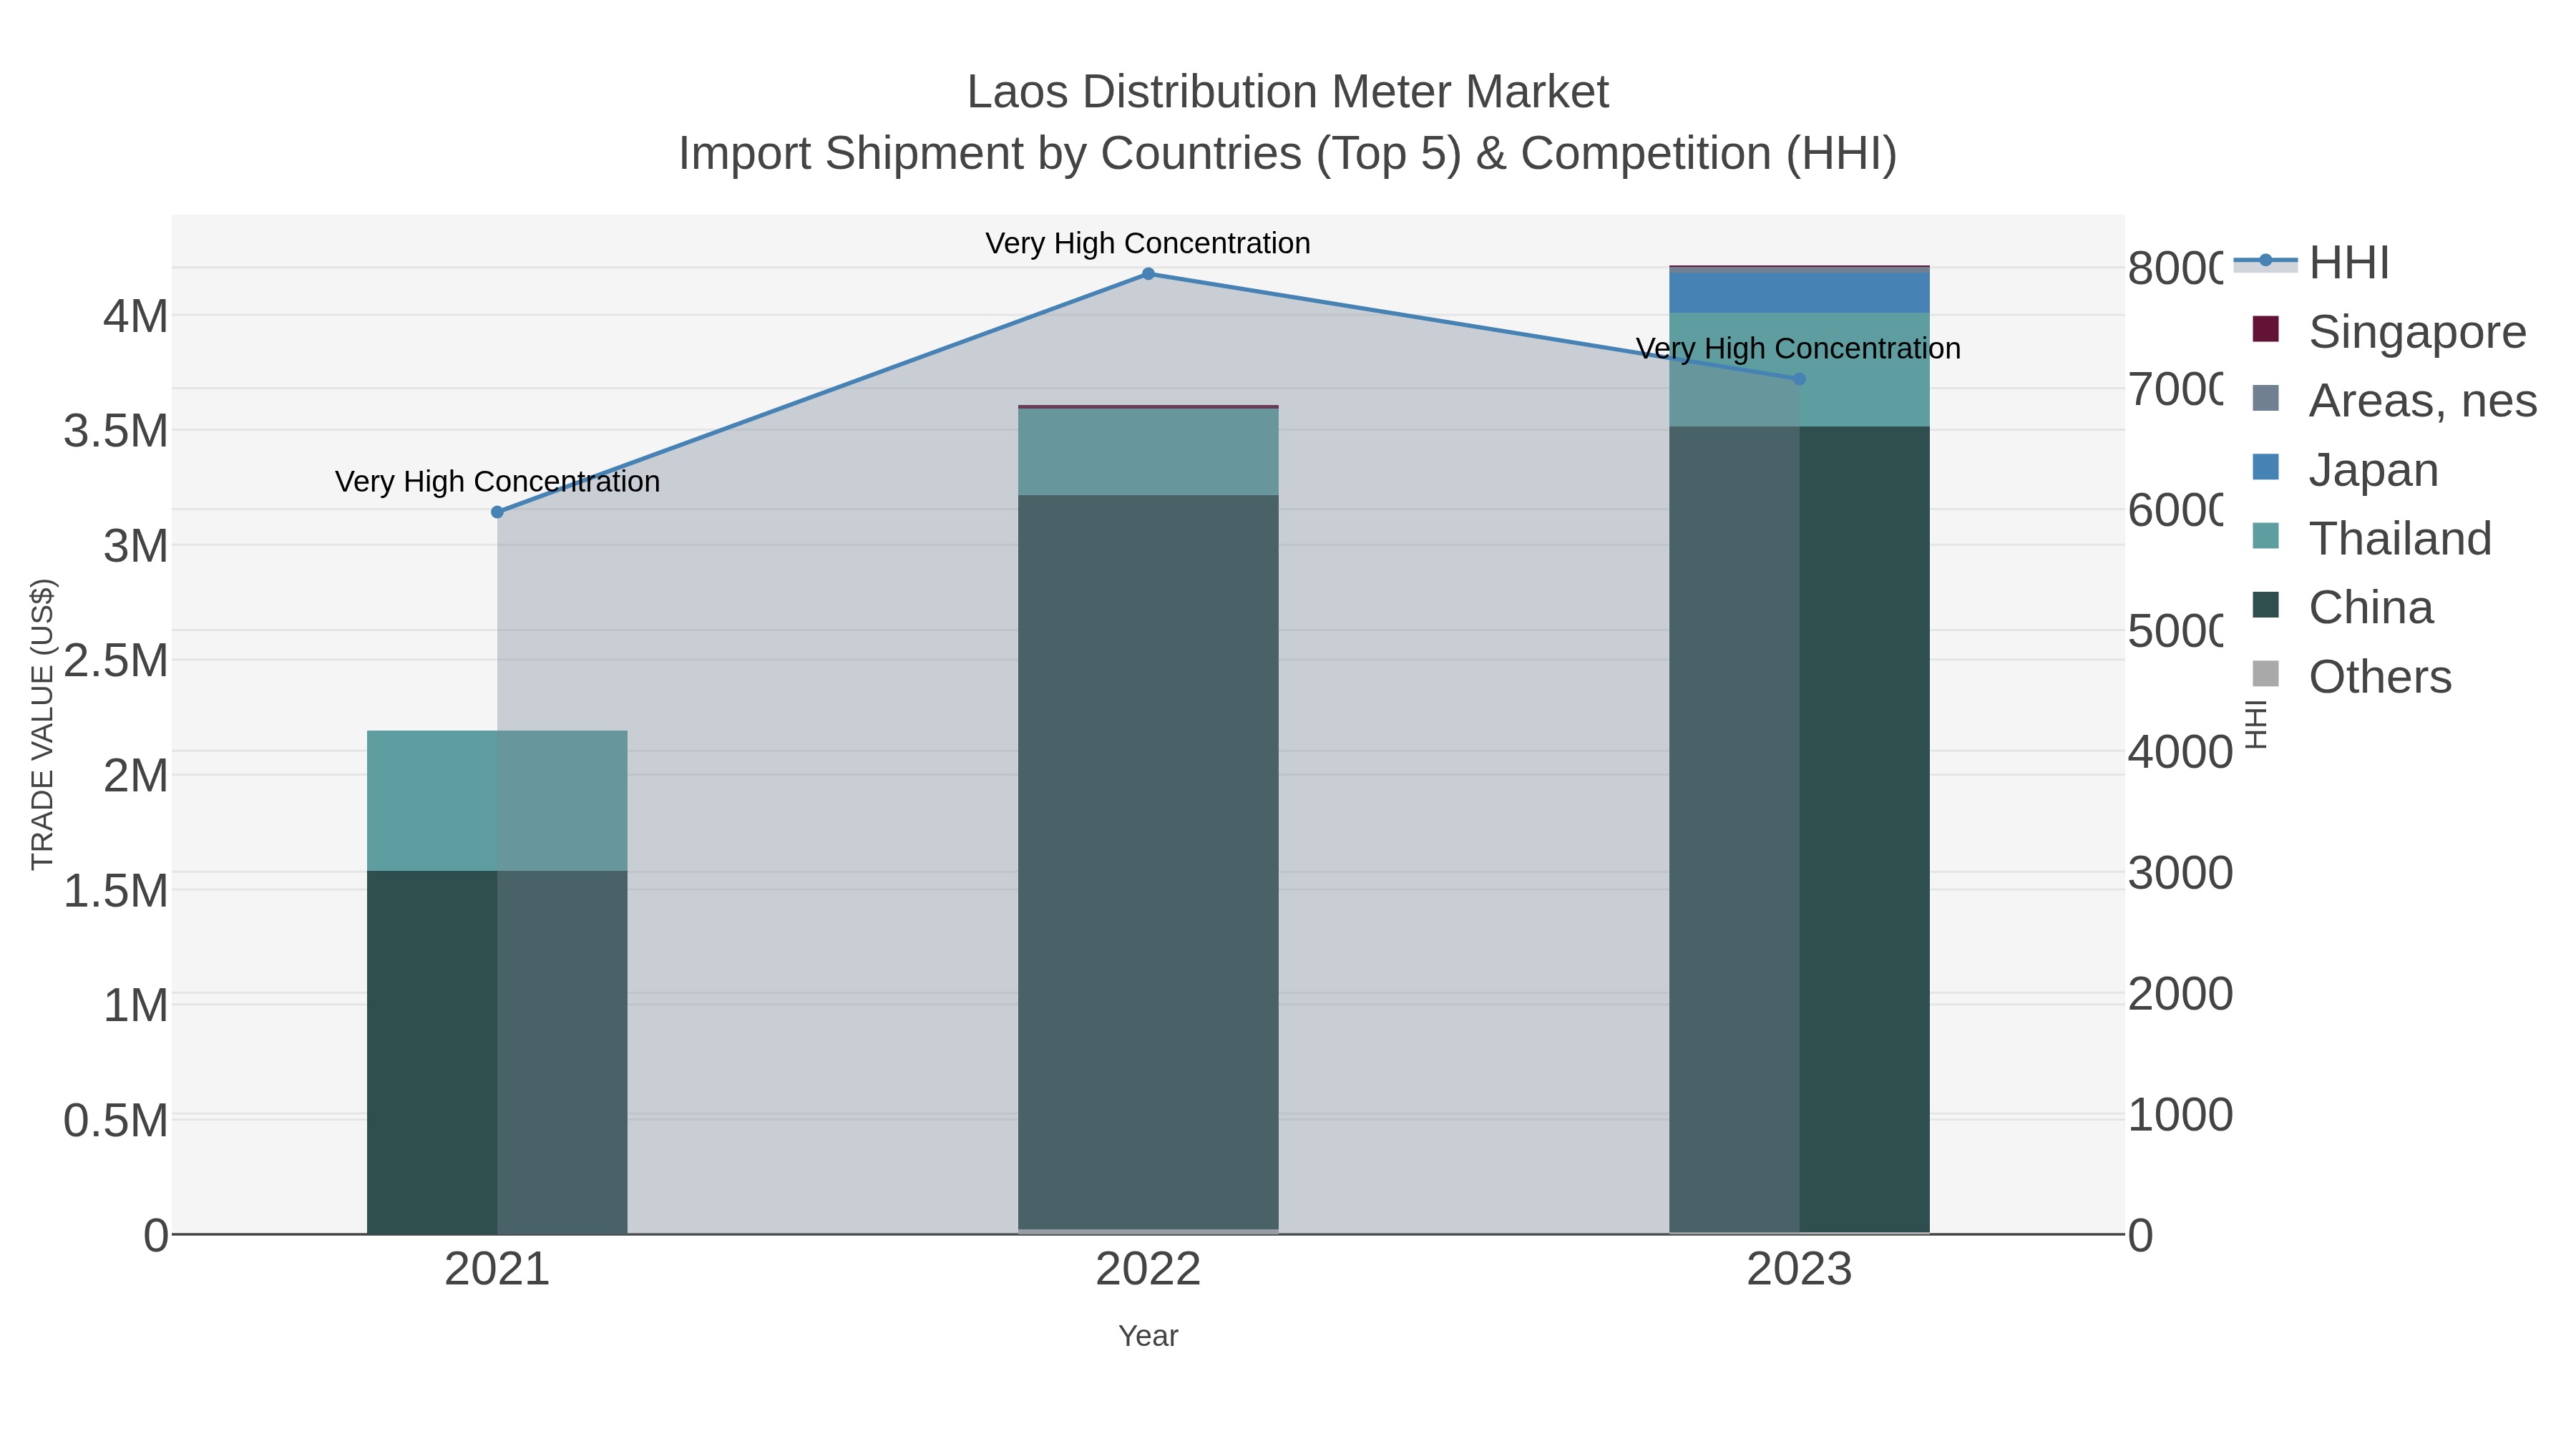This screenshot has width=2576, height=1449.
Task: Click the 2022 Very High Concentration annotation
Action: (x=1148, y=243)
